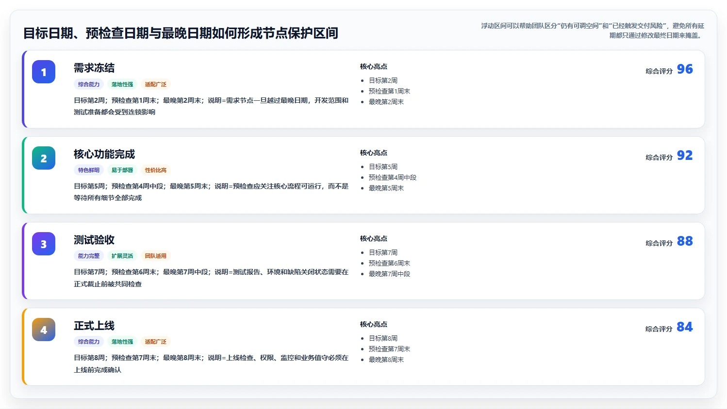Click the 预检查第6周末 bullet item

pyautogui.click(x=389, y=263)
